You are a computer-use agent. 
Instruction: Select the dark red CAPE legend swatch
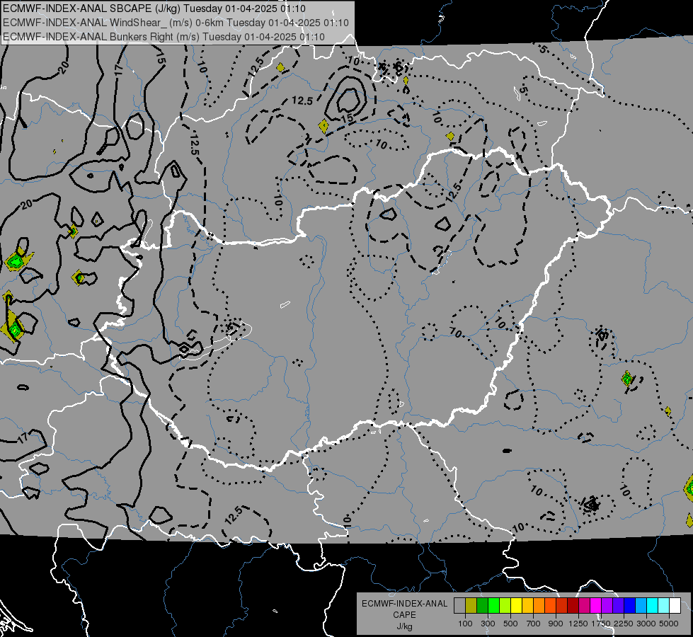pos(573,605)
